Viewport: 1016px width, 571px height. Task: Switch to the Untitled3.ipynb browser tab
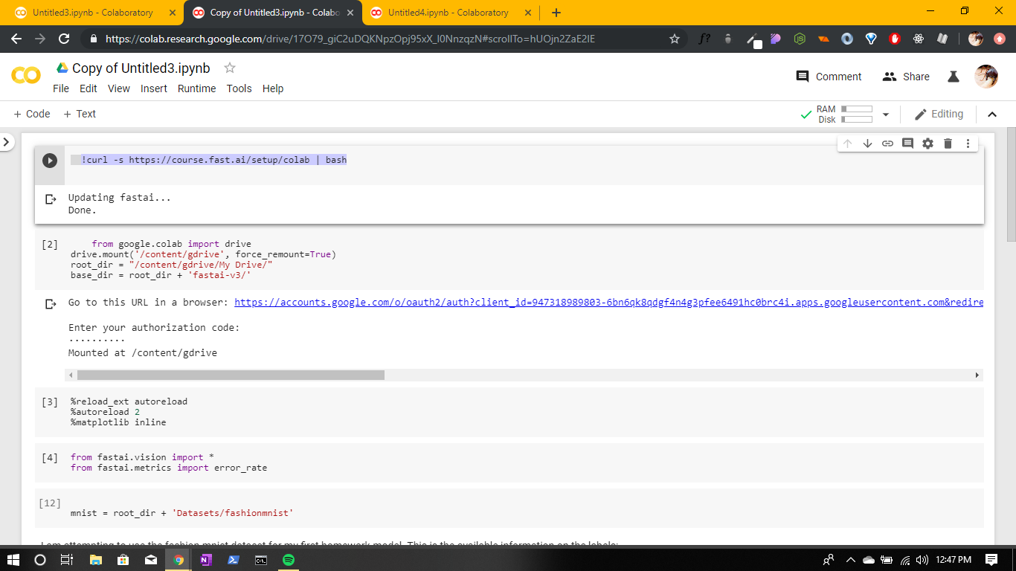[x=92, y=13]
